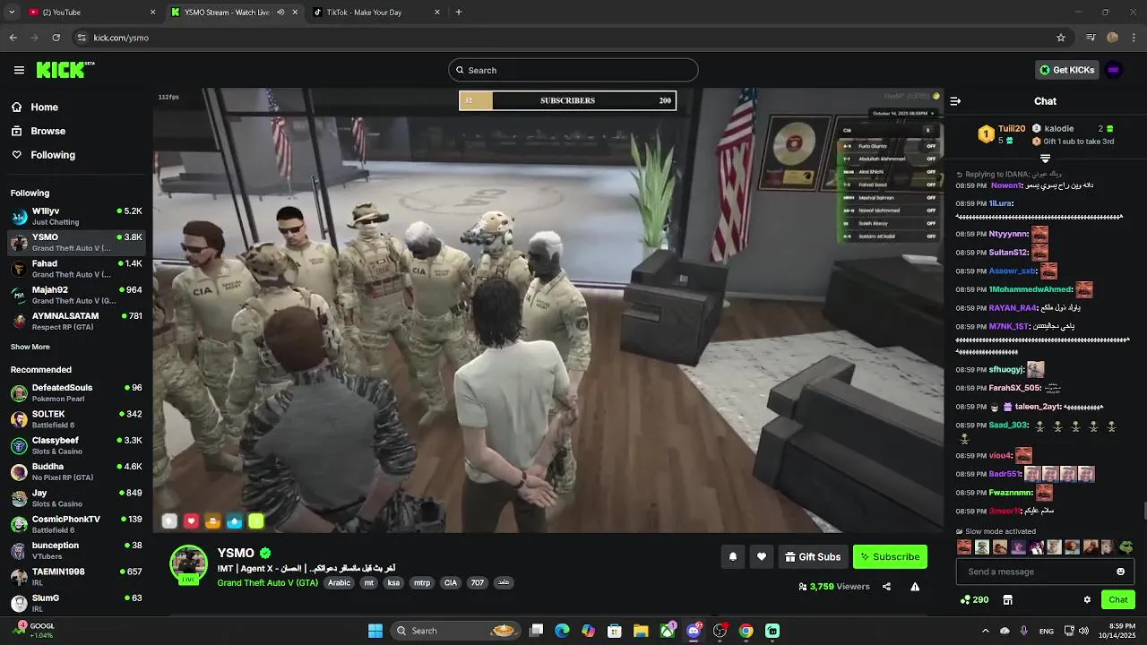Viewport: 1147px width, 645px height.
Task: Mute the YSMO Stream tab audio icon
Action: click(x=280, y=13)
